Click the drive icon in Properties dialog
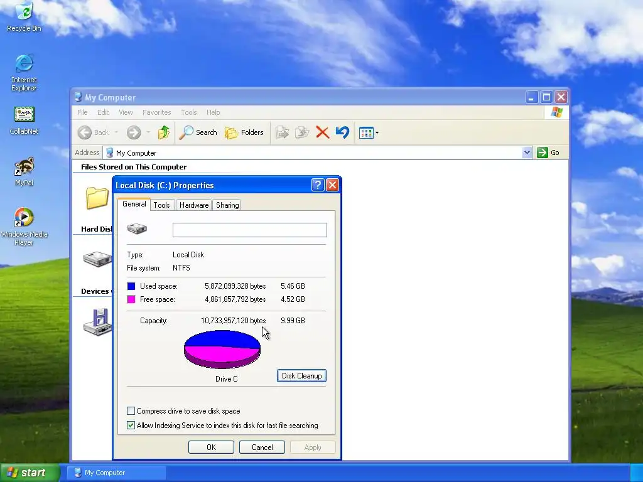This screenshot has width=643, height=482. pyautogui.click(x=137, y=228)
